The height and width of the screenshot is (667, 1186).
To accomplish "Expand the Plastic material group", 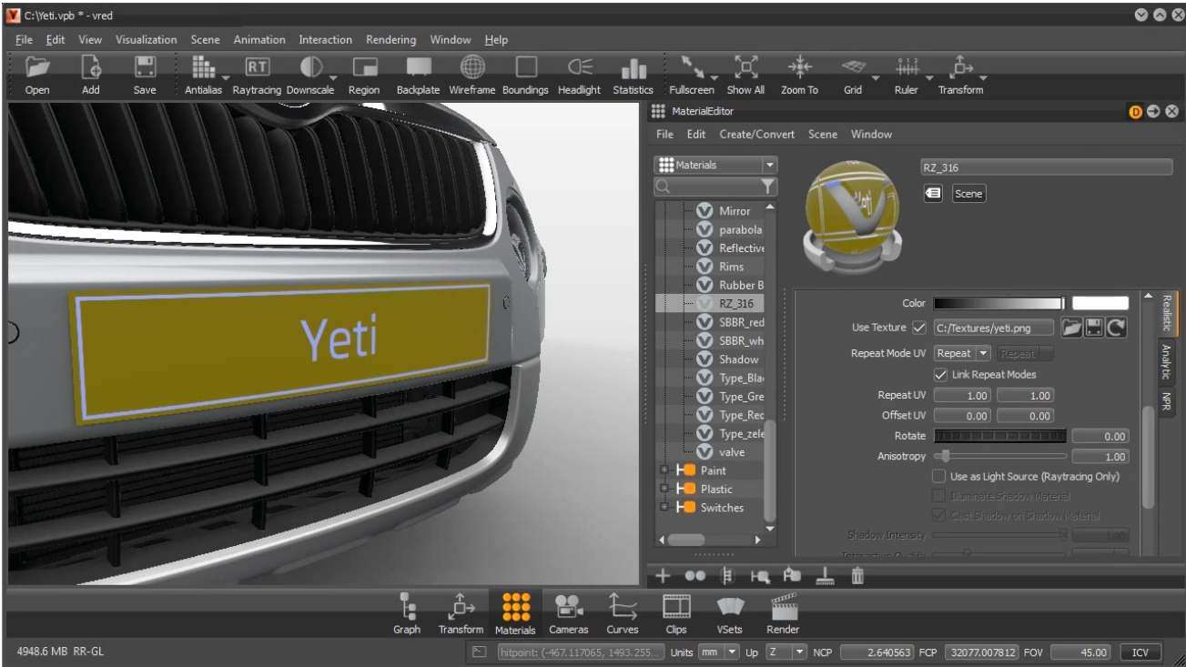I will click(664, 489).
